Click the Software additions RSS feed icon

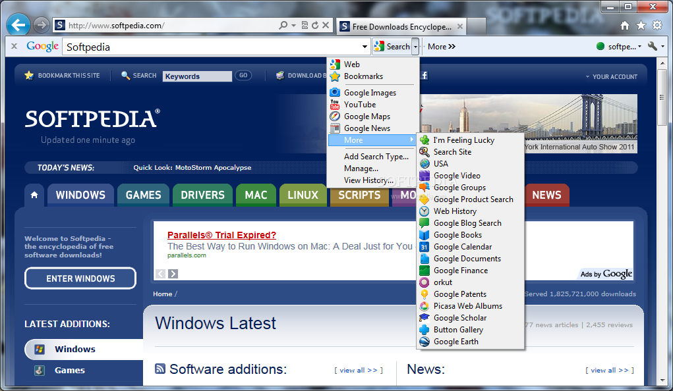pos(160,368)
